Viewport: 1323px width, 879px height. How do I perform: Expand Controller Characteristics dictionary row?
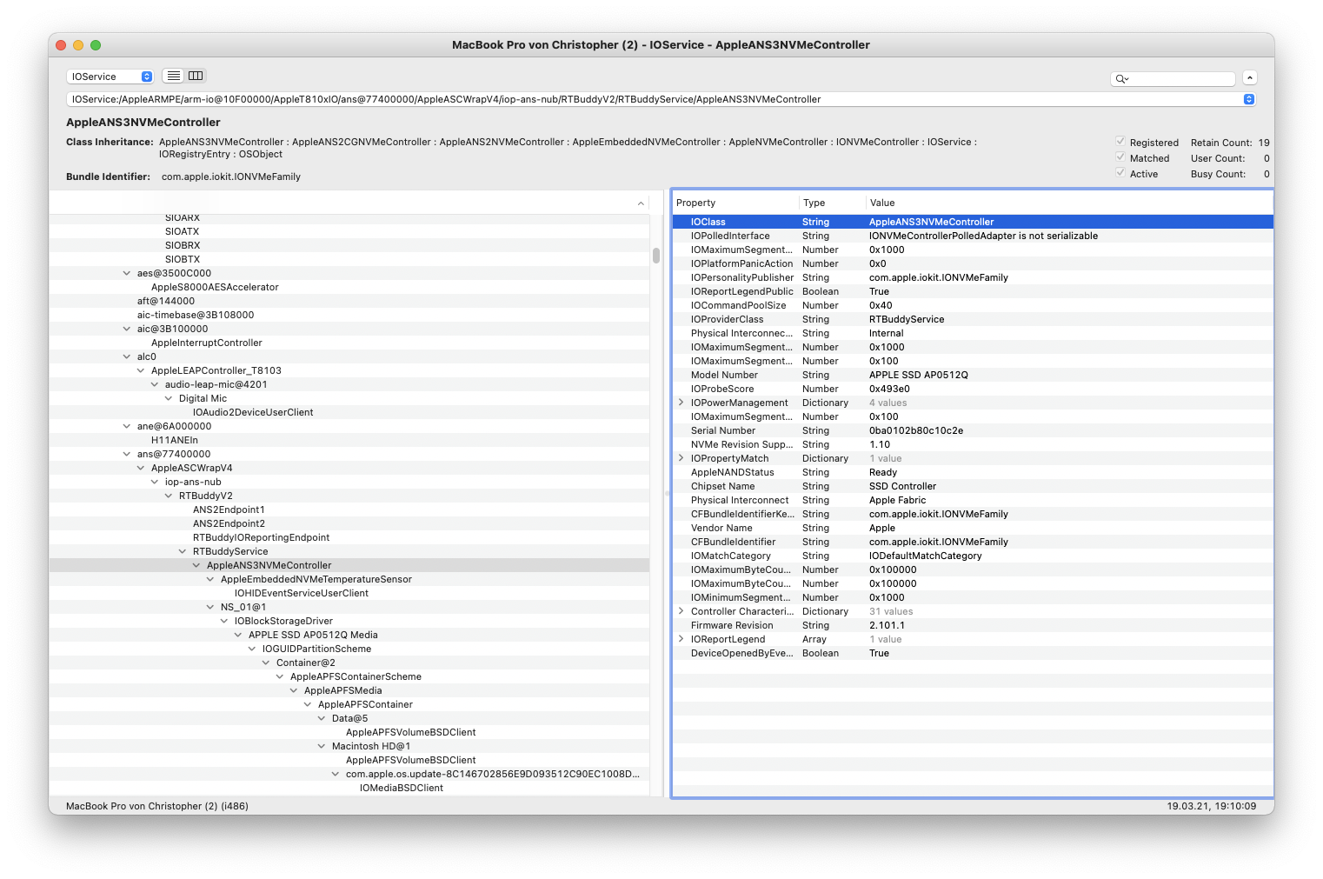pos(681,611)
